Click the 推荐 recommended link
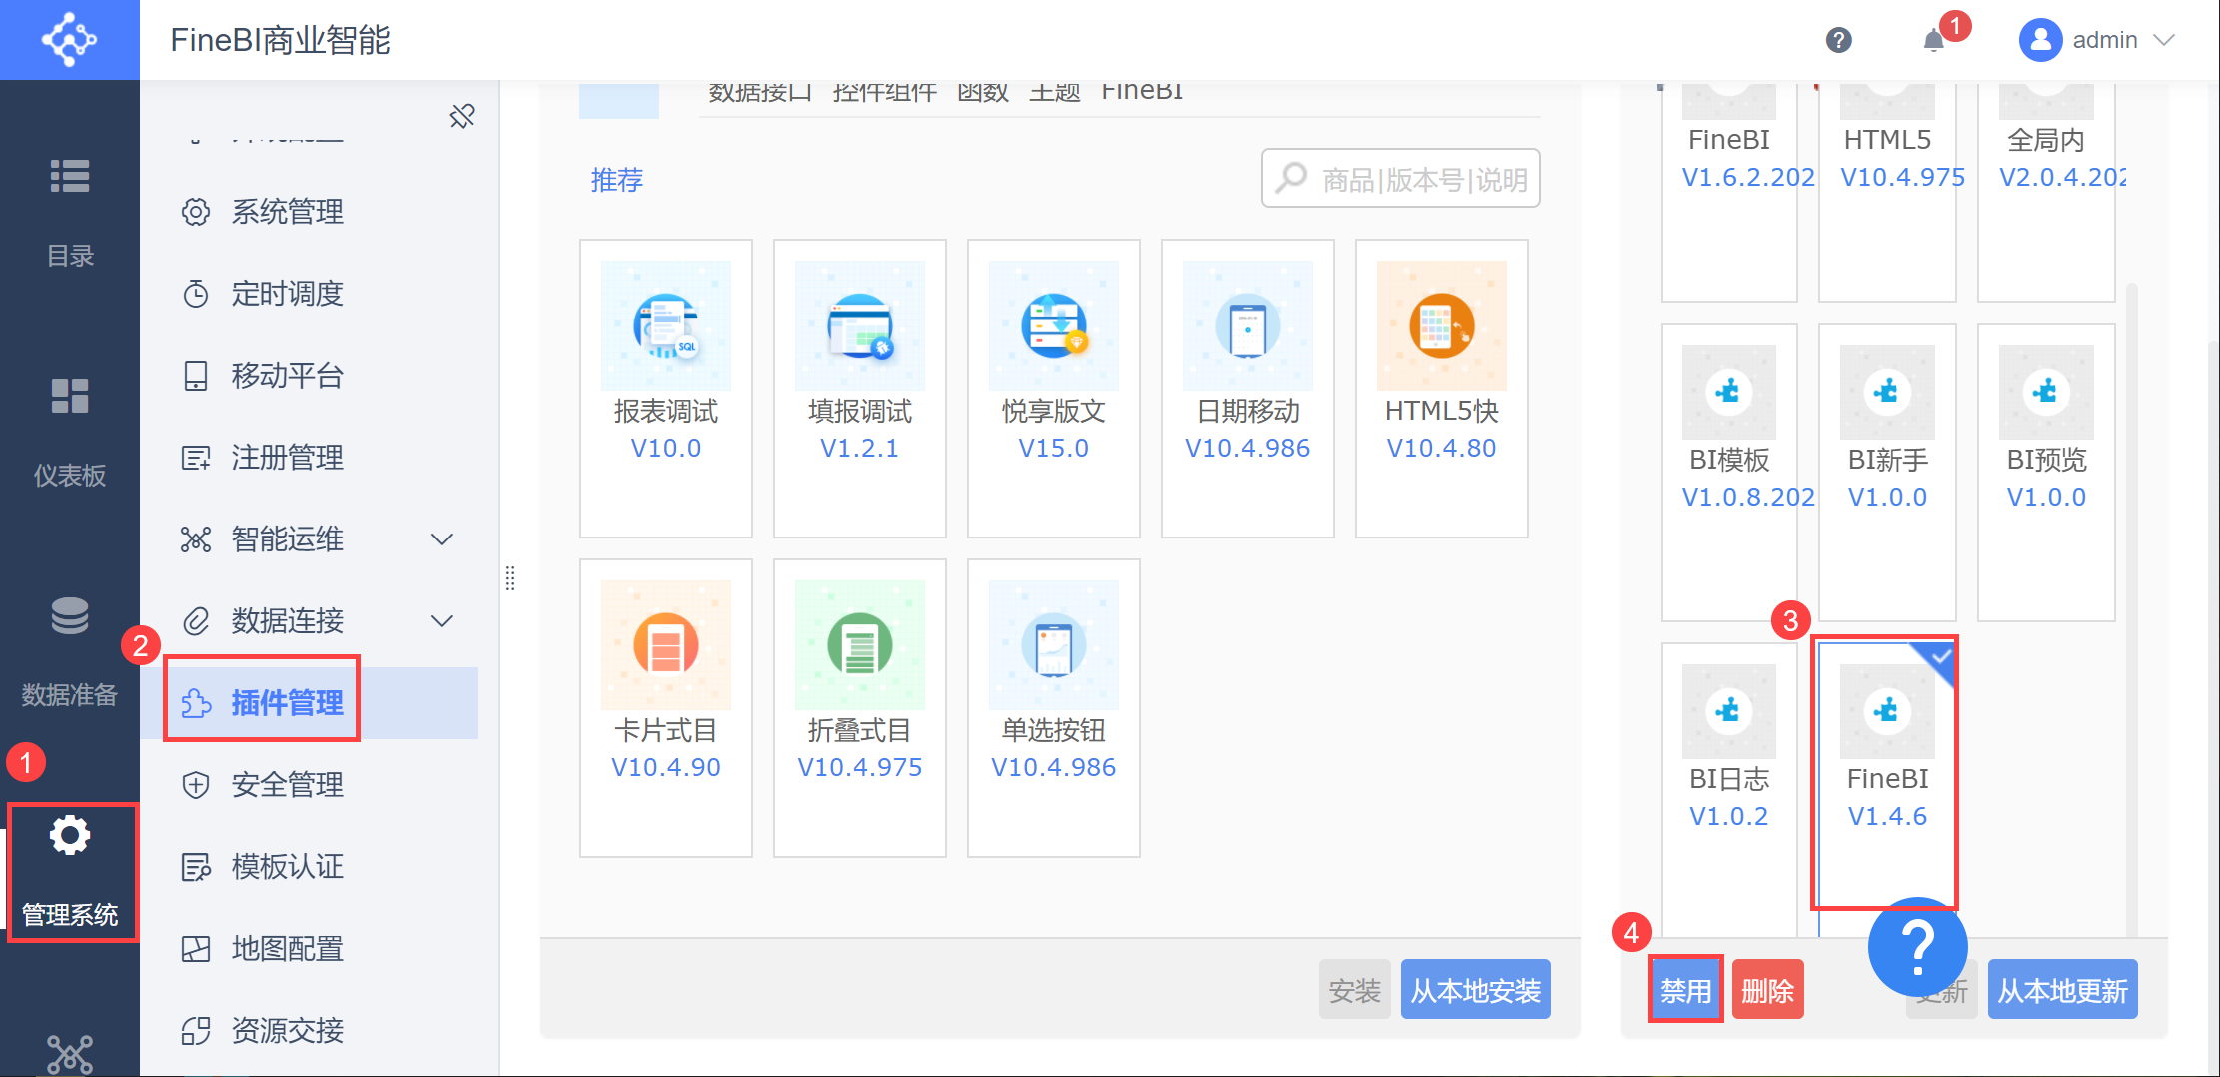This screenshot has height=1077, width=2220. (617, 180)
